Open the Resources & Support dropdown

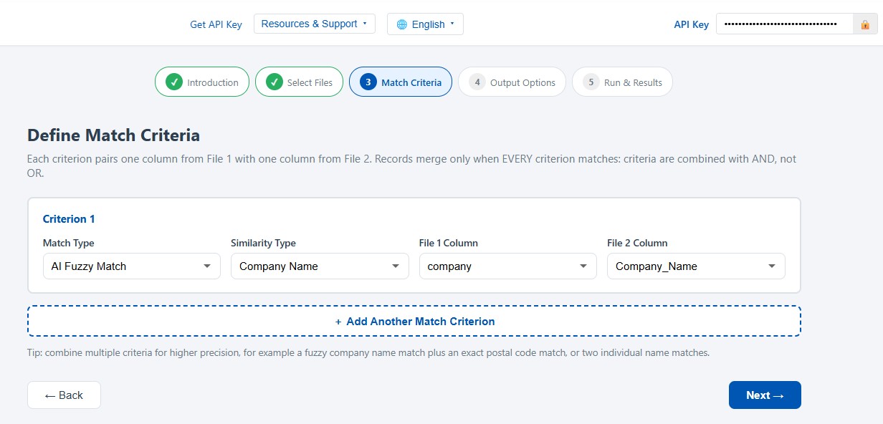(x=315, y=24)
